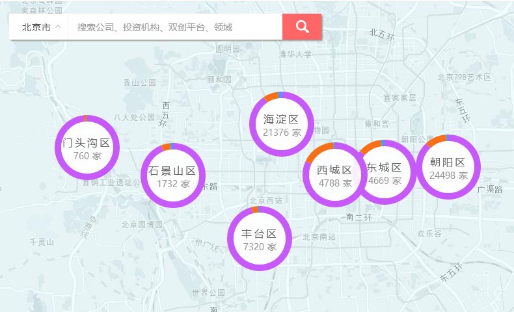Click the 石景山区 1732家 marker
This screenshot has height=312, width=514.
point(172,176)
